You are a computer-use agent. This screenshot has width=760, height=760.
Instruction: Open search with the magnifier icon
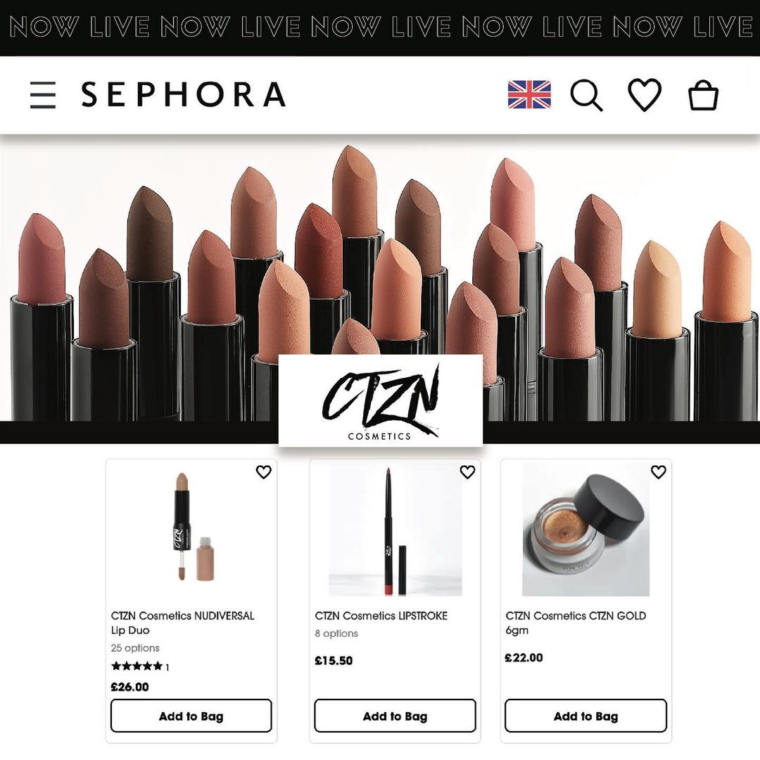tap(586, 95)
